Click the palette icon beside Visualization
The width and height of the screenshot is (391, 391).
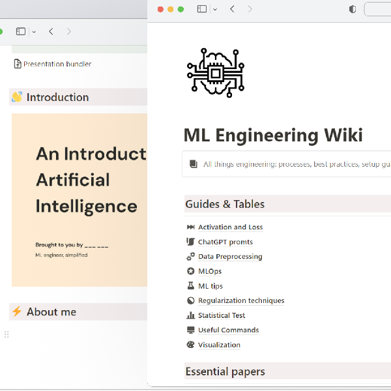pos(190,345)
